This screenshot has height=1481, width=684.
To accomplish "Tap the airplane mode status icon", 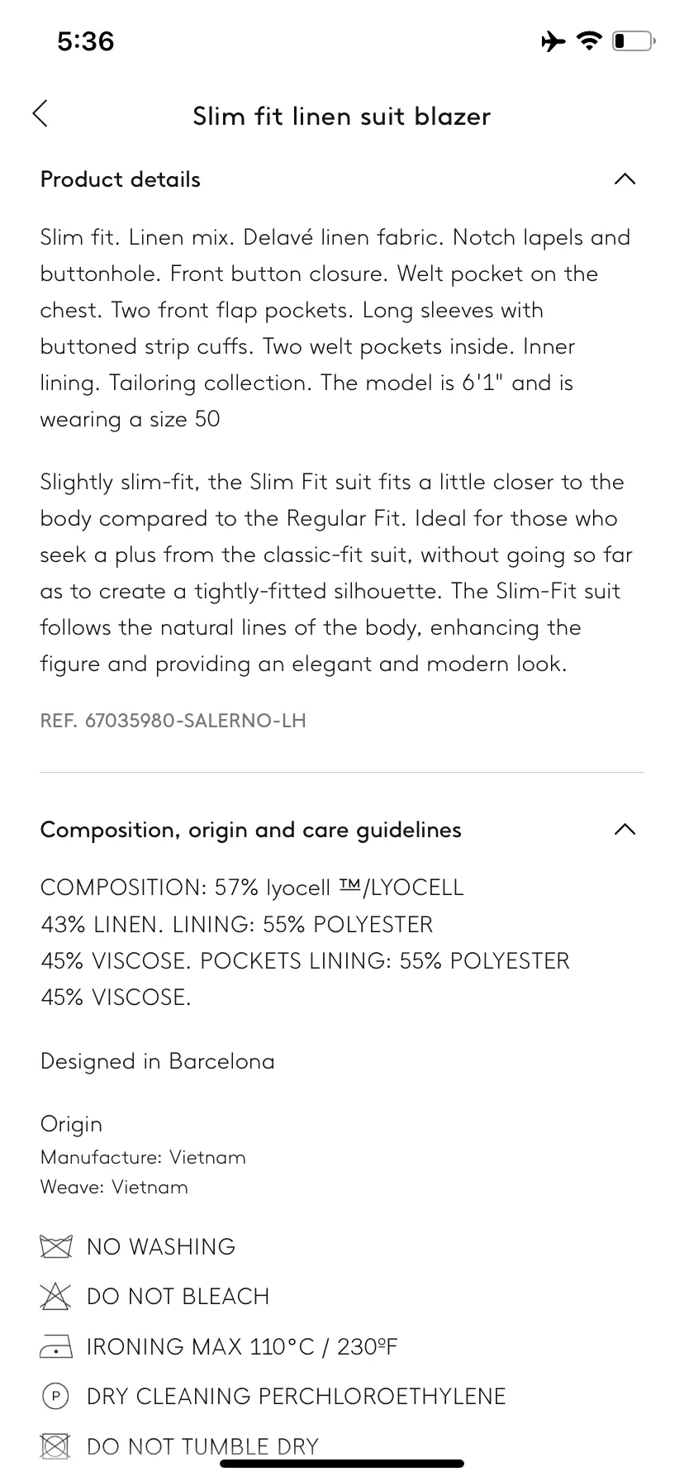I will [x=553, y=40].
